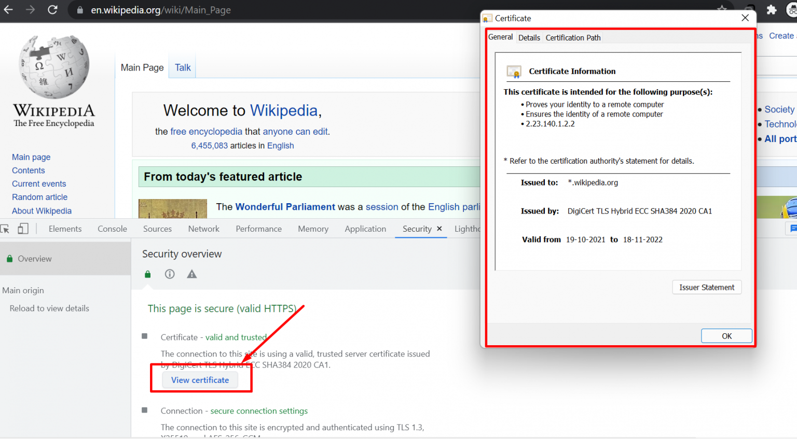Switch to the Network panel in DevTools
Image resolution: width=797 pixels, height=439 pixels.
(203, 228)
